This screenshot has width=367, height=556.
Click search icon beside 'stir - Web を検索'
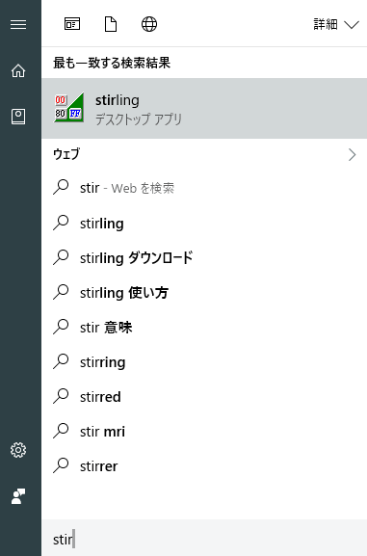(61, 187)
